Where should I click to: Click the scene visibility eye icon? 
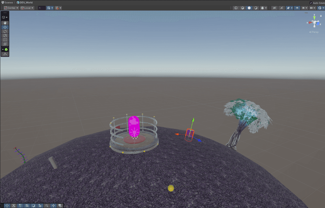[297, 8]
